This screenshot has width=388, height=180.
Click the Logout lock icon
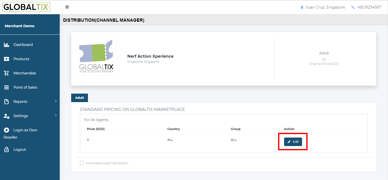click(6, 150)
